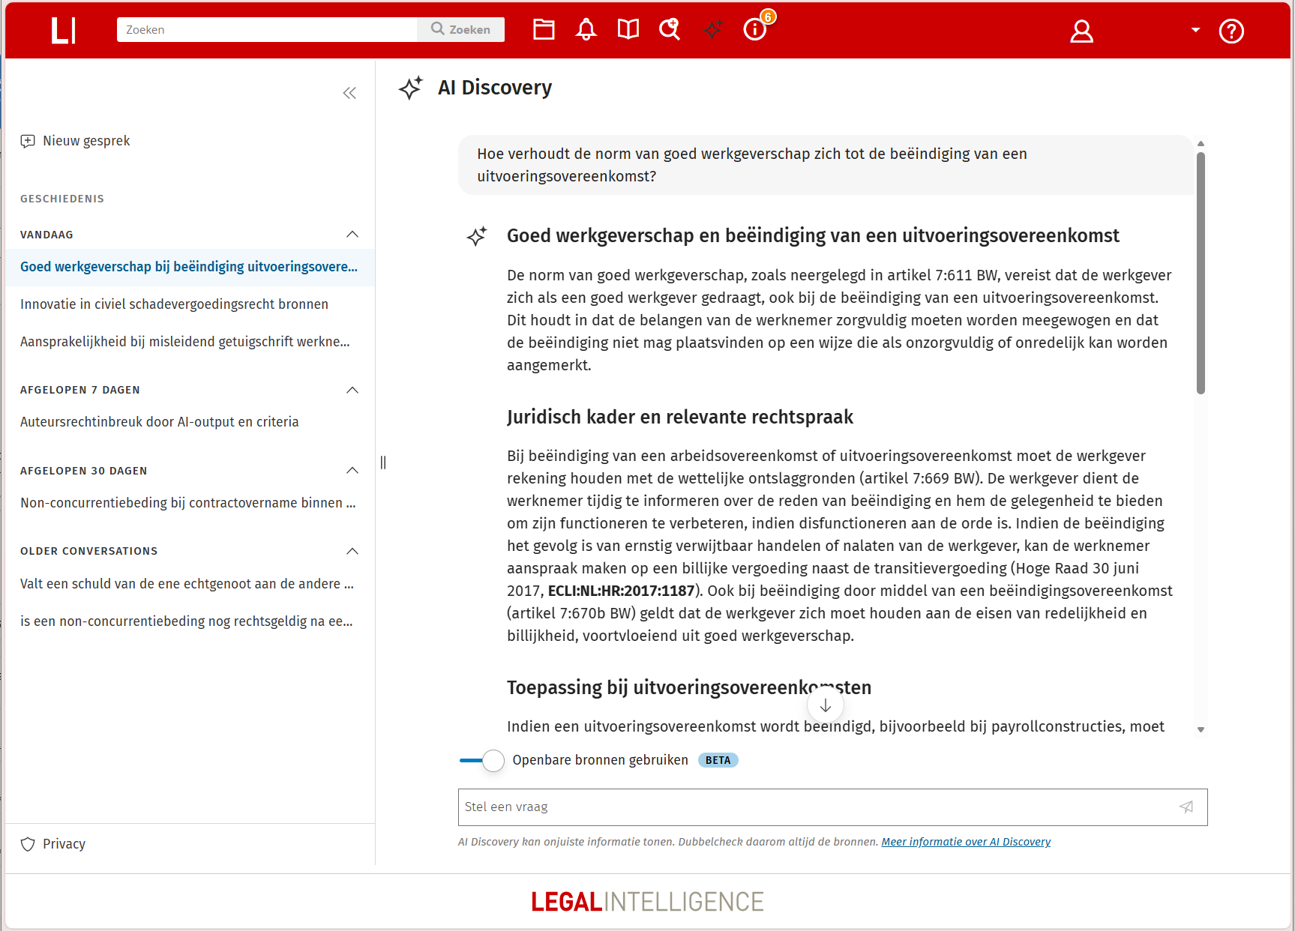The height and width of the screenshot is (931, 1295).
Task: Click the send arrow in question field
Action: tap(1186, 807)
